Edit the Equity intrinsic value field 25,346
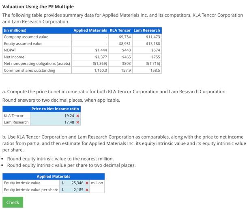This screenshot has width=249, height=209. [x=75, y=183]
